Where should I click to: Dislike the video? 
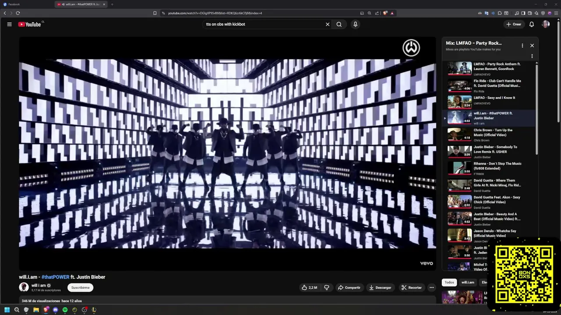[x=327, y=287]
